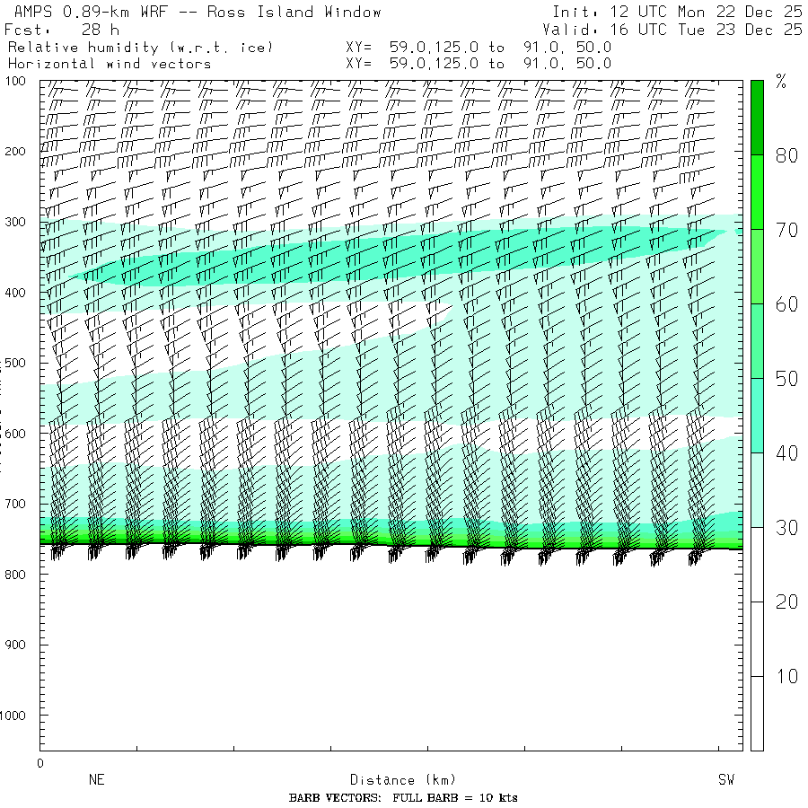This screenshot has height=808, width=808.
Task: Click the 60 label on the colorbar
Action: tap(786, 304)
